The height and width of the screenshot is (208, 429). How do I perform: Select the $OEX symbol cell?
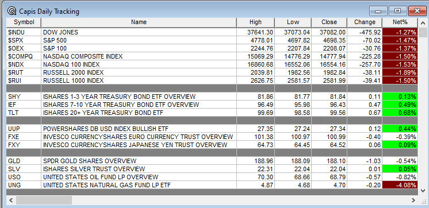24,48
